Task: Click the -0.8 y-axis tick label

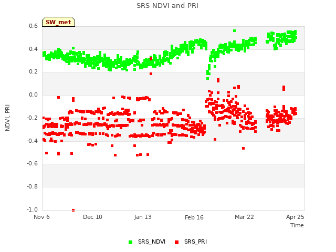Action: 33,187
